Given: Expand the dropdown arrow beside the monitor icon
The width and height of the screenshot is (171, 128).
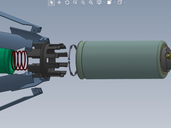Looking at the screenshot, I should (x=104, y=2).
